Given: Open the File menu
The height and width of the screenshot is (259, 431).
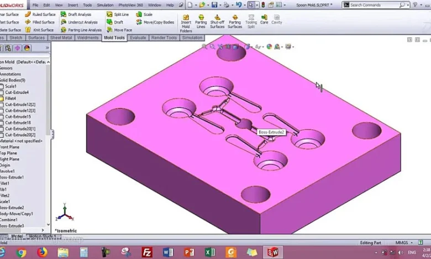Looking at the screenshot, I should [35, 5].
